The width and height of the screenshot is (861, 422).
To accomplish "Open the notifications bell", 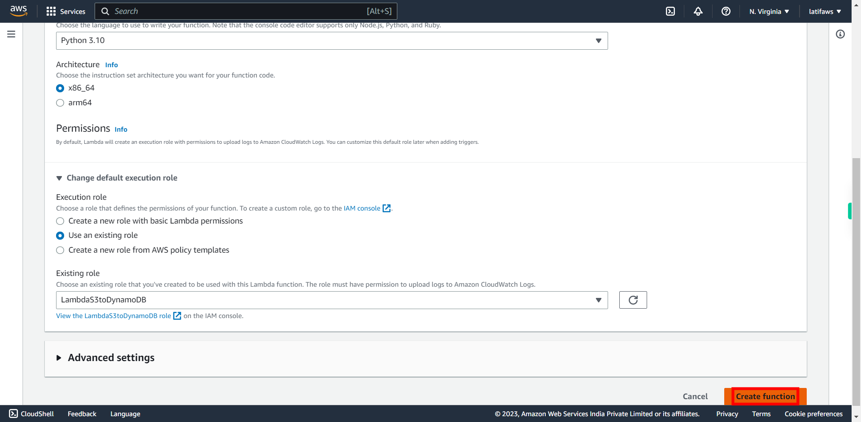I will pyautogui.click(x=698, y=11).
